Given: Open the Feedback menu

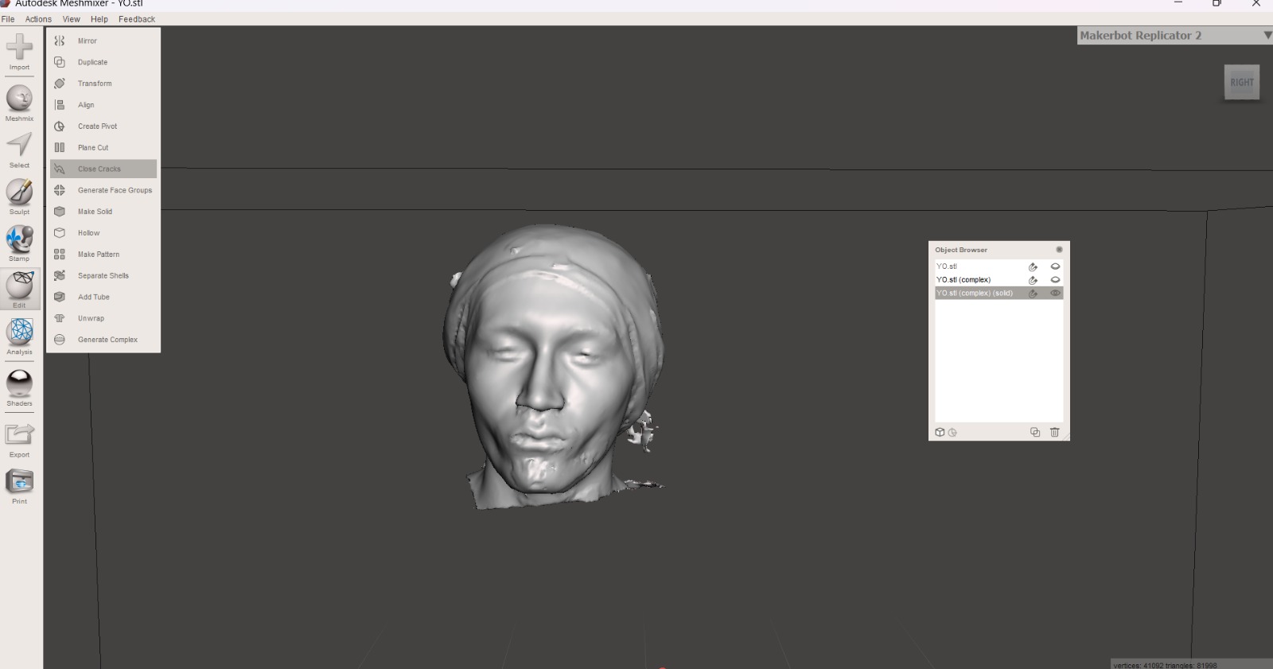Looking at the screenshot, I should (137, 19).
